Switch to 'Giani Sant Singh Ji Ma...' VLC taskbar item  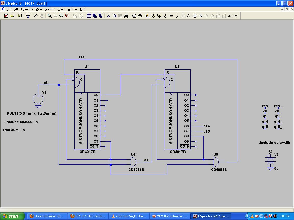pos(129,216)
